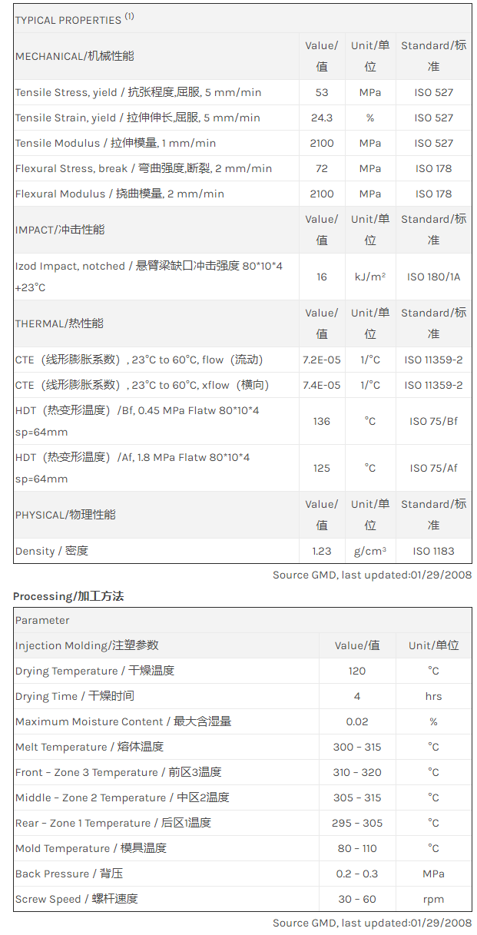This screenshot has width=477, height=935.
Task: Select the Density value 1.23
Action: [x=321, y=551]
